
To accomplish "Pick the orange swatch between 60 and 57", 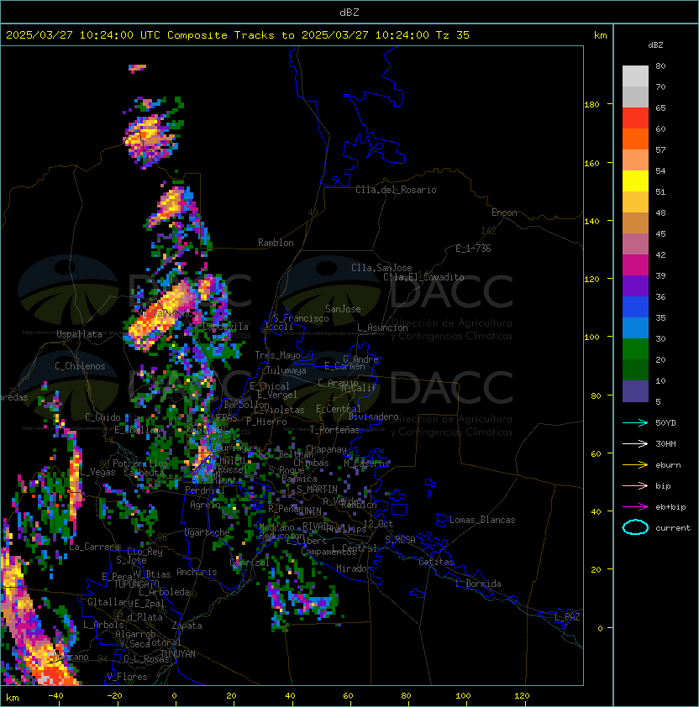I will tap(635, 139).
